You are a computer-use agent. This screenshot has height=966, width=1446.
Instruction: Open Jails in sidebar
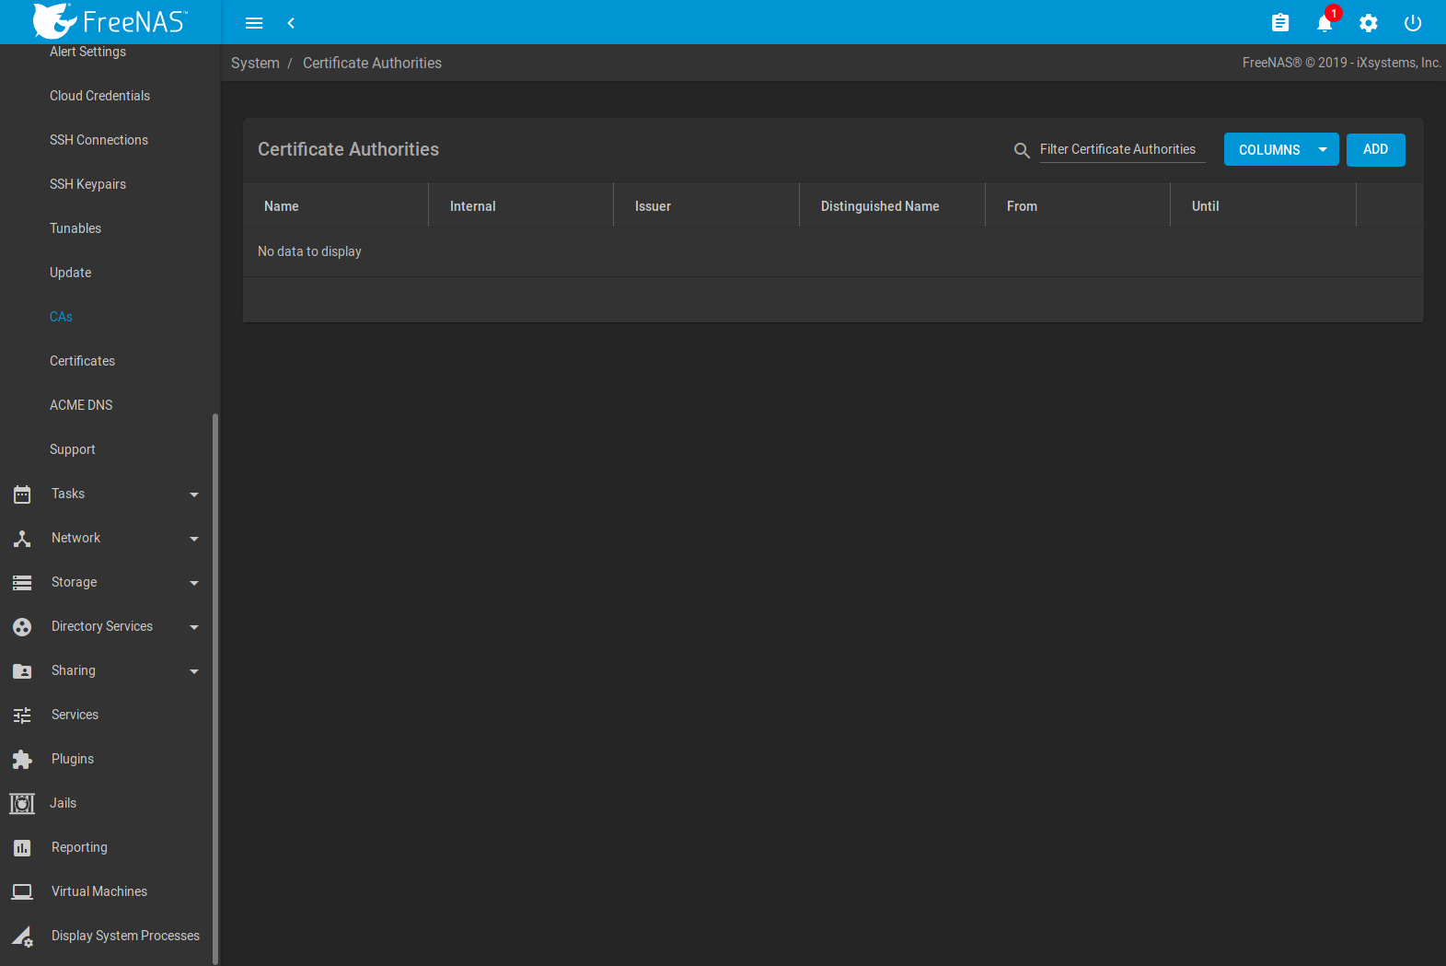click(63, 803)
